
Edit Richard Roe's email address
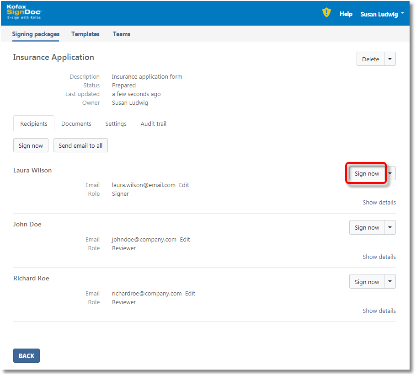click(x=190, y=294)
